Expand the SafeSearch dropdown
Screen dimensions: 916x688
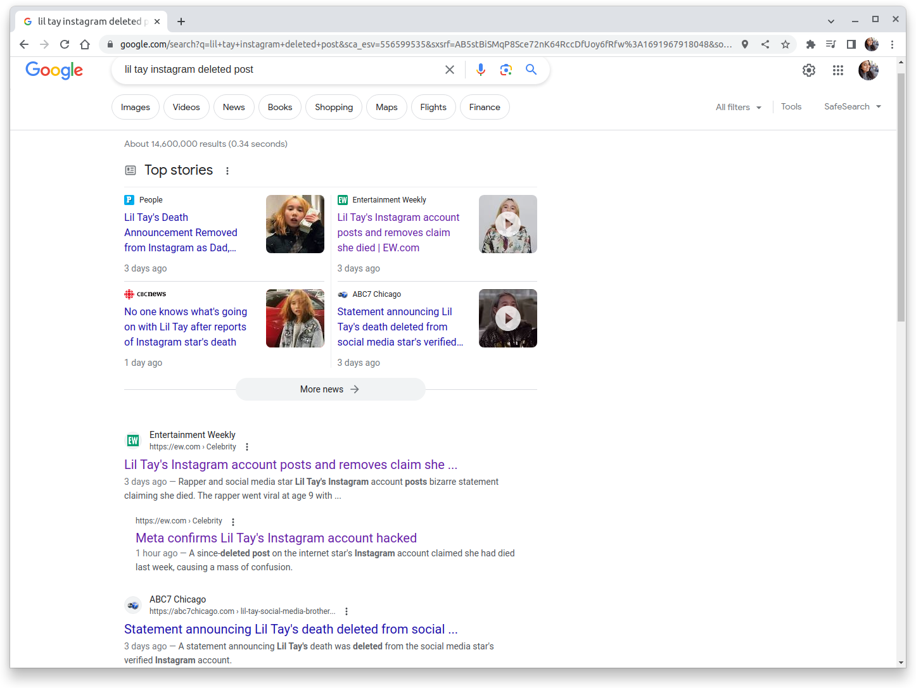[853, 106]
